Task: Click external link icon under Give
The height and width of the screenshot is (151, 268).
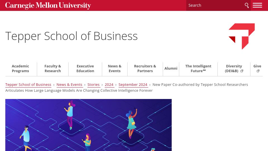Action: tap(258, 71)
